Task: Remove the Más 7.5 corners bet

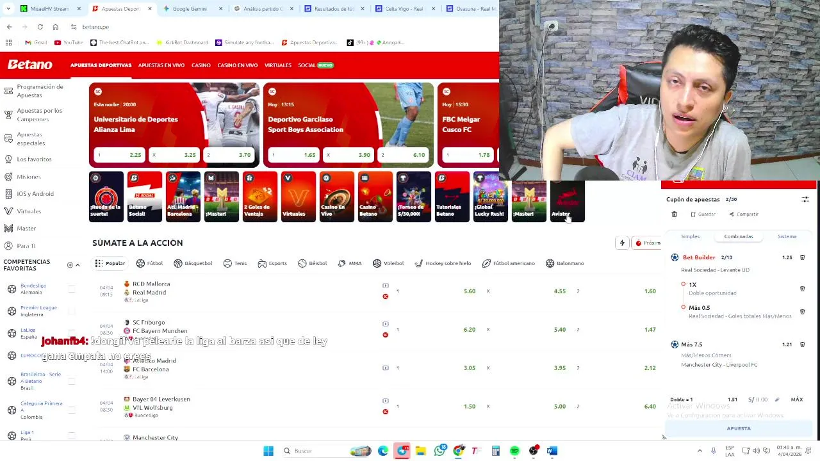Action: [802, 344]
